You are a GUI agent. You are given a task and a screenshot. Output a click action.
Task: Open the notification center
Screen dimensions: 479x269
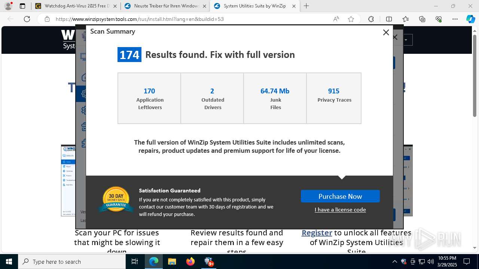tap(467, 262)
